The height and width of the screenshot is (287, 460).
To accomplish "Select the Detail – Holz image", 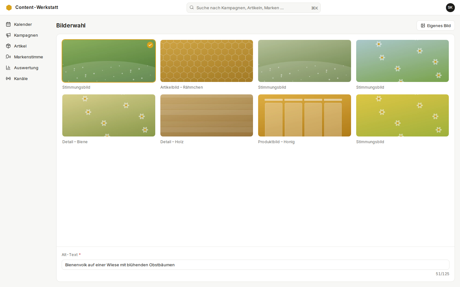I will click(207, 115).
